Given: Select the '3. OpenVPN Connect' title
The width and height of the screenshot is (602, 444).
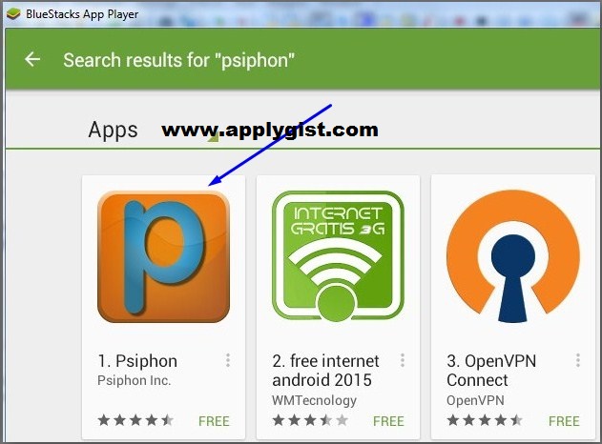Looking at the screenshot, I should [491, 371].
